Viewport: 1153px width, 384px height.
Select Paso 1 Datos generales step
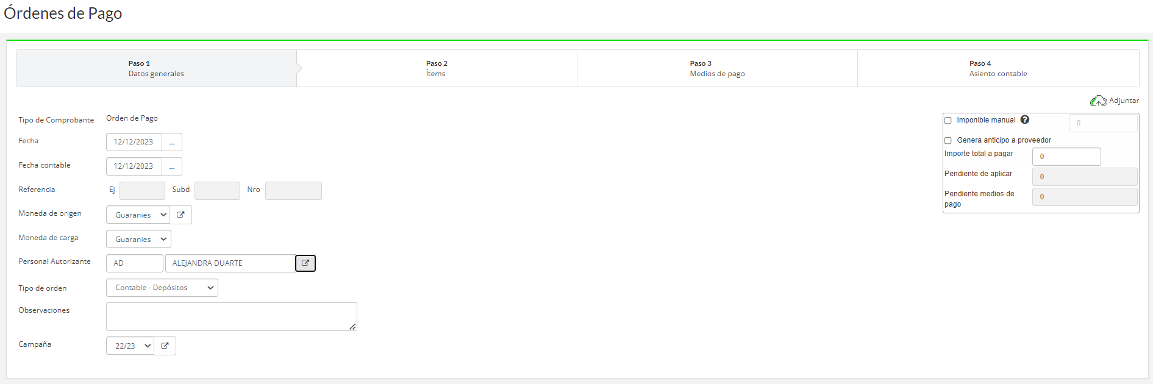click(x=156, y=68)
